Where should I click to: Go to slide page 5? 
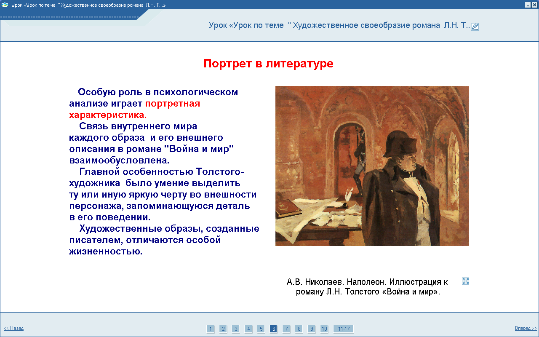(261, 329)
